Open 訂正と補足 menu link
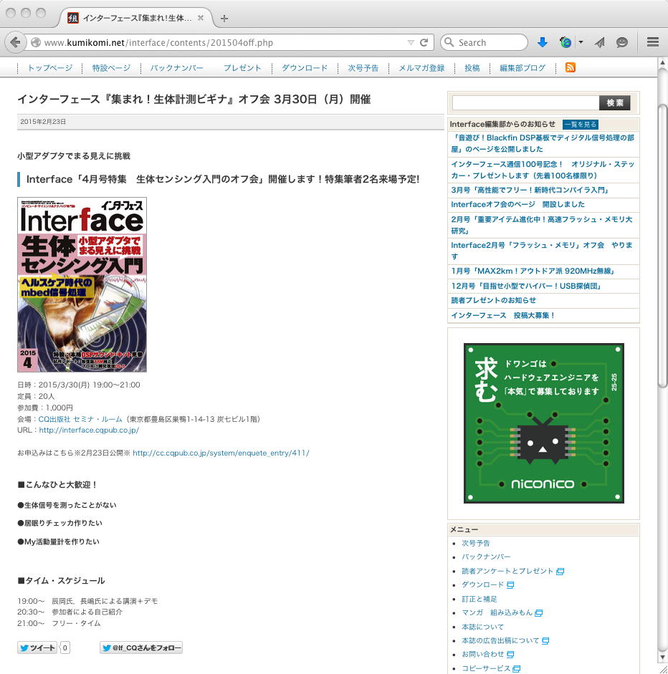The width and height of the screenshot is (668, 674). click(479, 599)
